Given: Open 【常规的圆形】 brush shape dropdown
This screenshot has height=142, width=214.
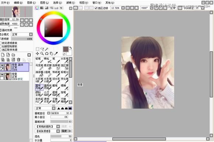Looking at the screenshot, I should tap(58, 127).
